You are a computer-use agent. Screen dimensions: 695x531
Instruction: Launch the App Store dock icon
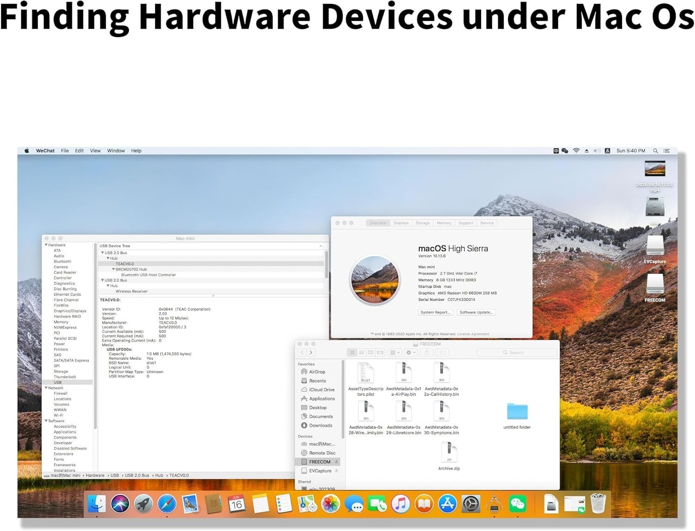pyautogui.click(x=447, y=504)
